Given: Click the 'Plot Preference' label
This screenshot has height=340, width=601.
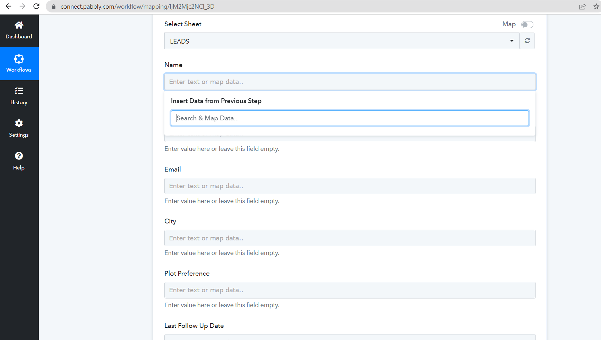Looking at the screenshot, I should pos(187,274).
